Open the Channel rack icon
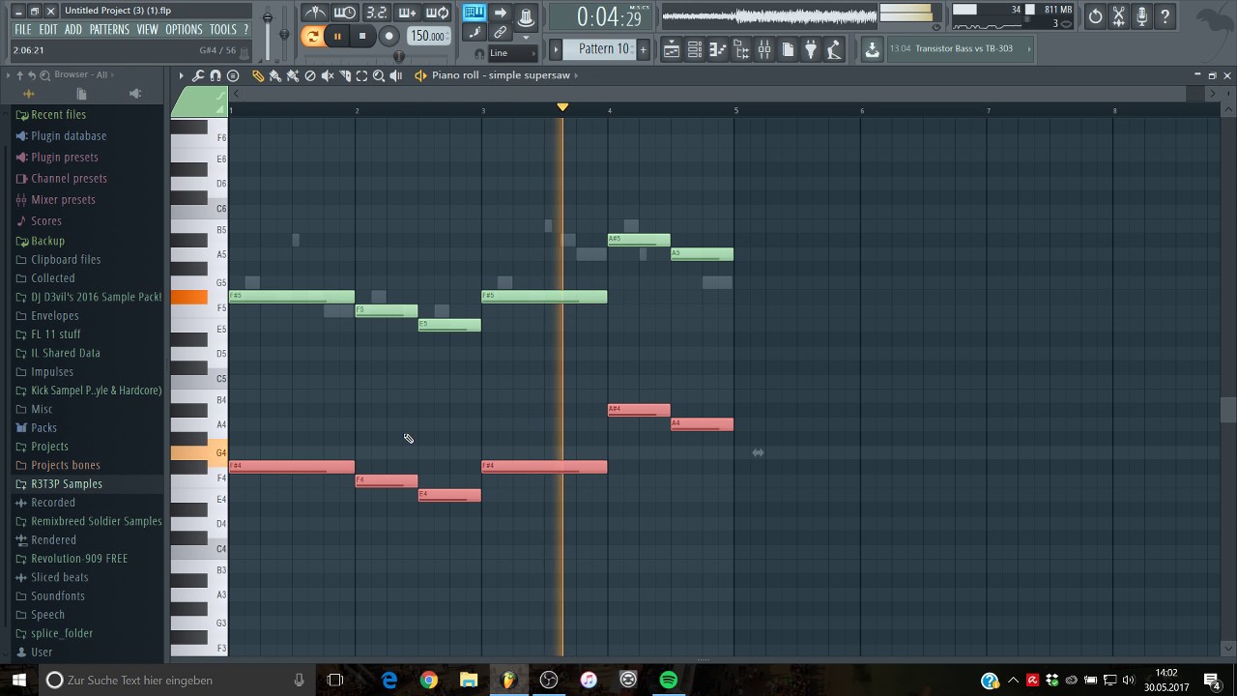 pos(695,50)
